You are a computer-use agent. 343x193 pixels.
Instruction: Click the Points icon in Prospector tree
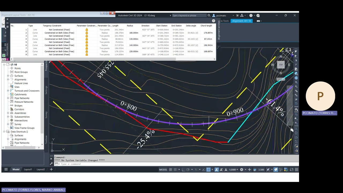(x=12, y=68)
